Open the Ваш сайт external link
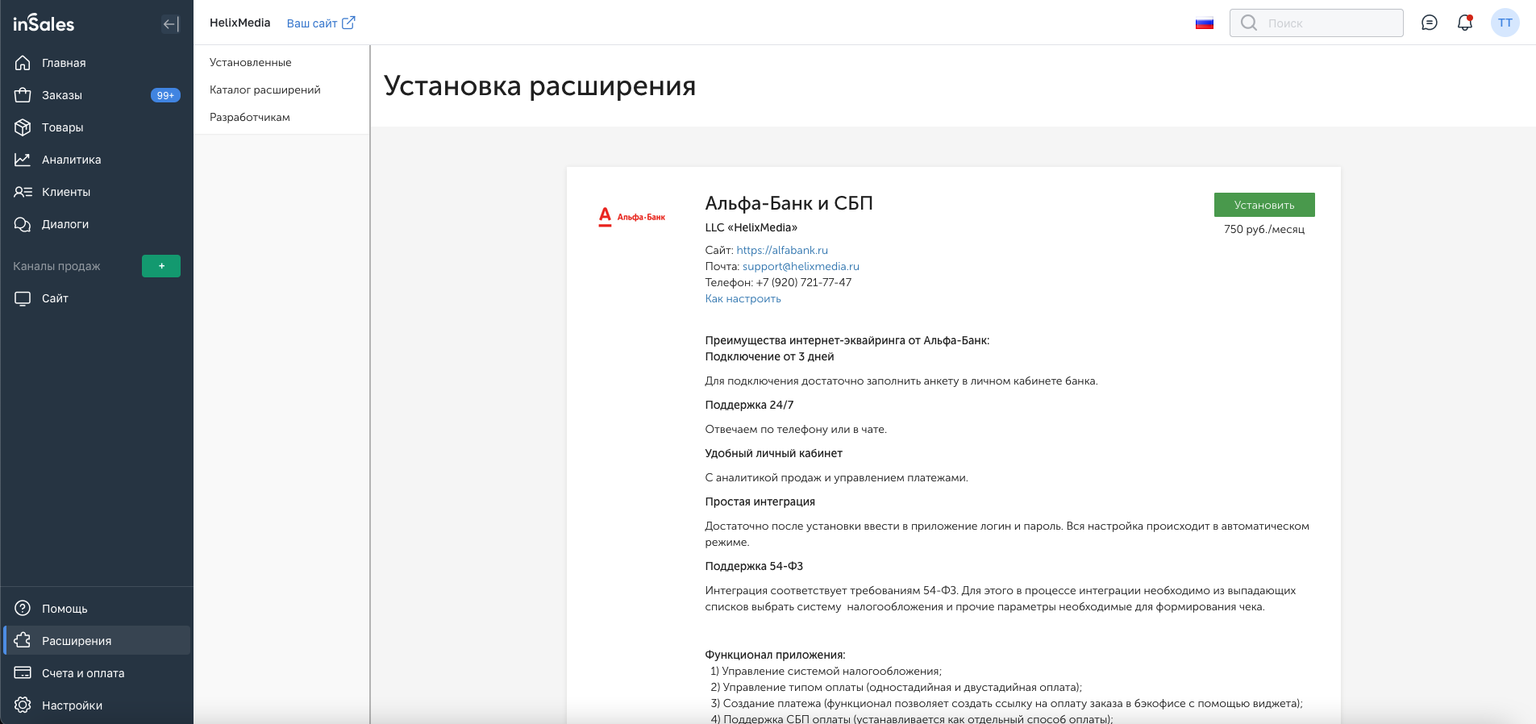 coord(321,23)
